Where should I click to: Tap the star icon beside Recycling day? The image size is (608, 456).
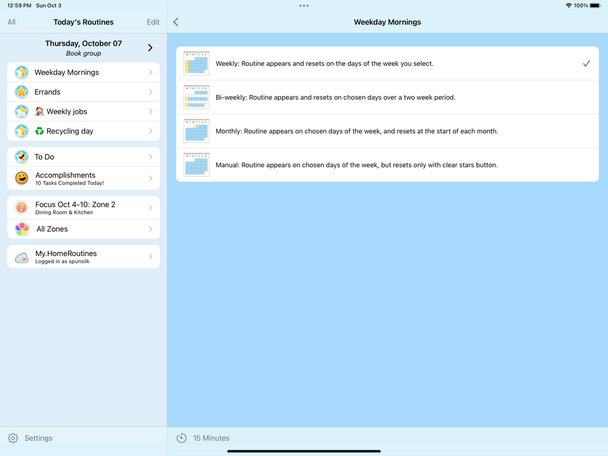(22, 131)
